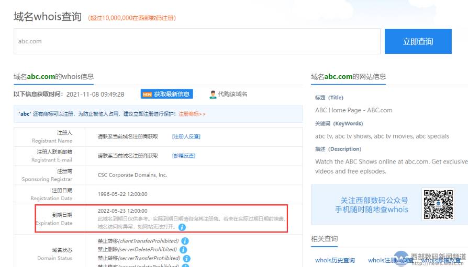Screen dimensions: 468x267
Task: Click the WeChat QR code image
Action: point(438,204)
